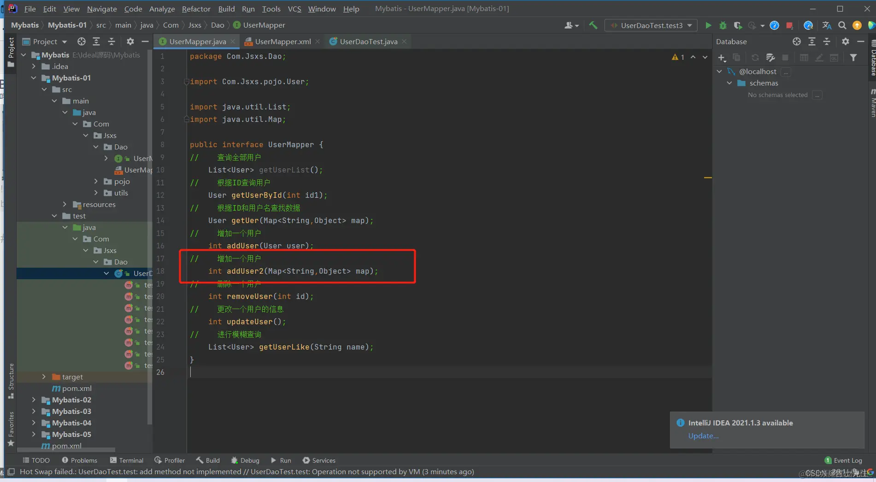
Task: Click the Dao breadcrumb in navigation bar
Action: [x=218, y=25]
